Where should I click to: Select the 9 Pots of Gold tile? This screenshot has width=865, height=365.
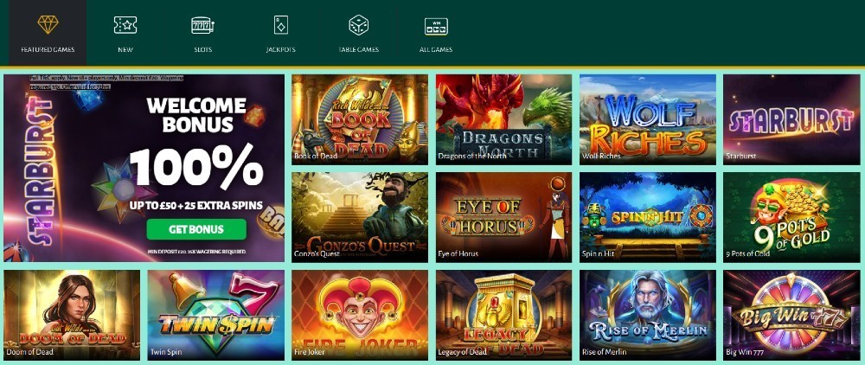791,217
